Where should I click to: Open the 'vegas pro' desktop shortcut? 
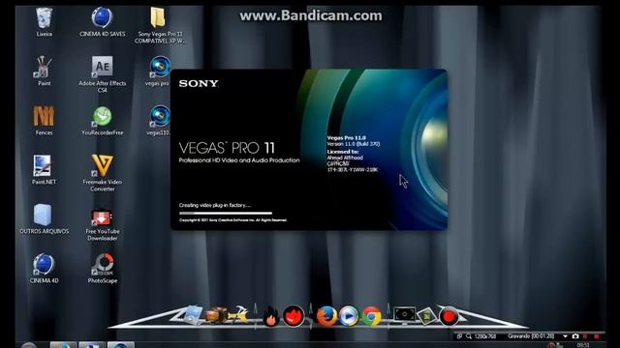pos(159,71)
